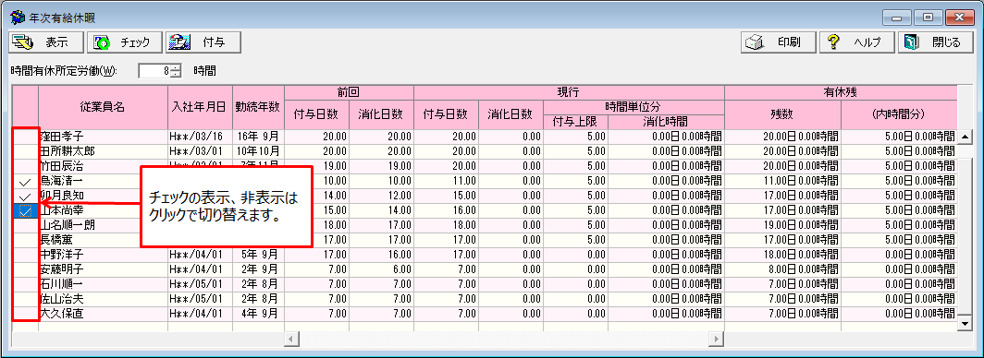Click the (内時間分) column header

(898, 114)
